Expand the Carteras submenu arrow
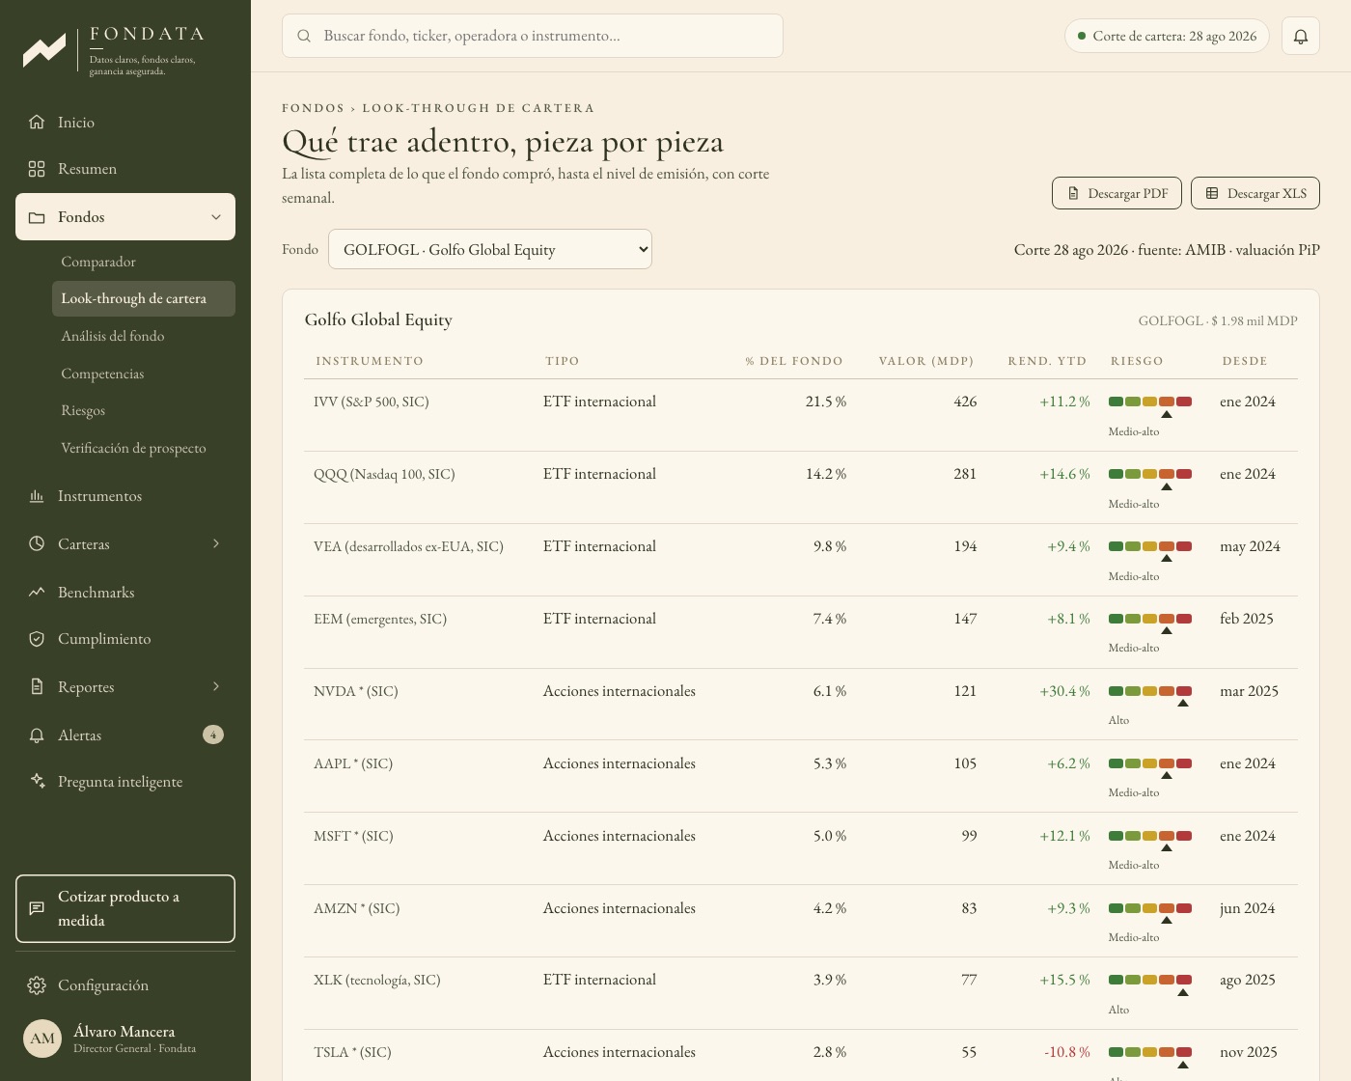Image resolution: width=1351 pixels, height=1081 pixels. pyautogui.click(x=216, y=543)
